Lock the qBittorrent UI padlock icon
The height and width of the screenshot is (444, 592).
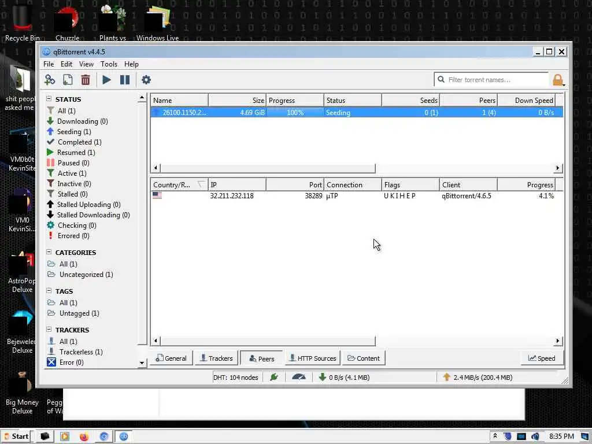coord(558,80)
